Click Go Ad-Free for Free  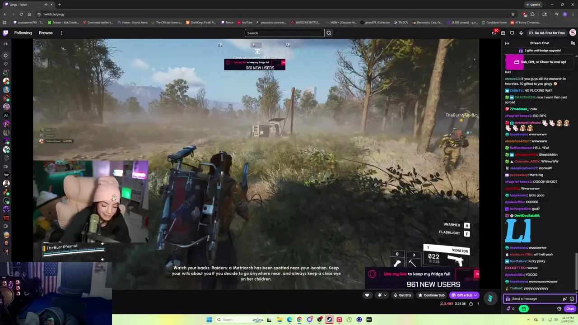point(546,33)
